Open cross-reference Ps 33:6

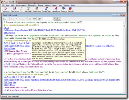[7, 43]
